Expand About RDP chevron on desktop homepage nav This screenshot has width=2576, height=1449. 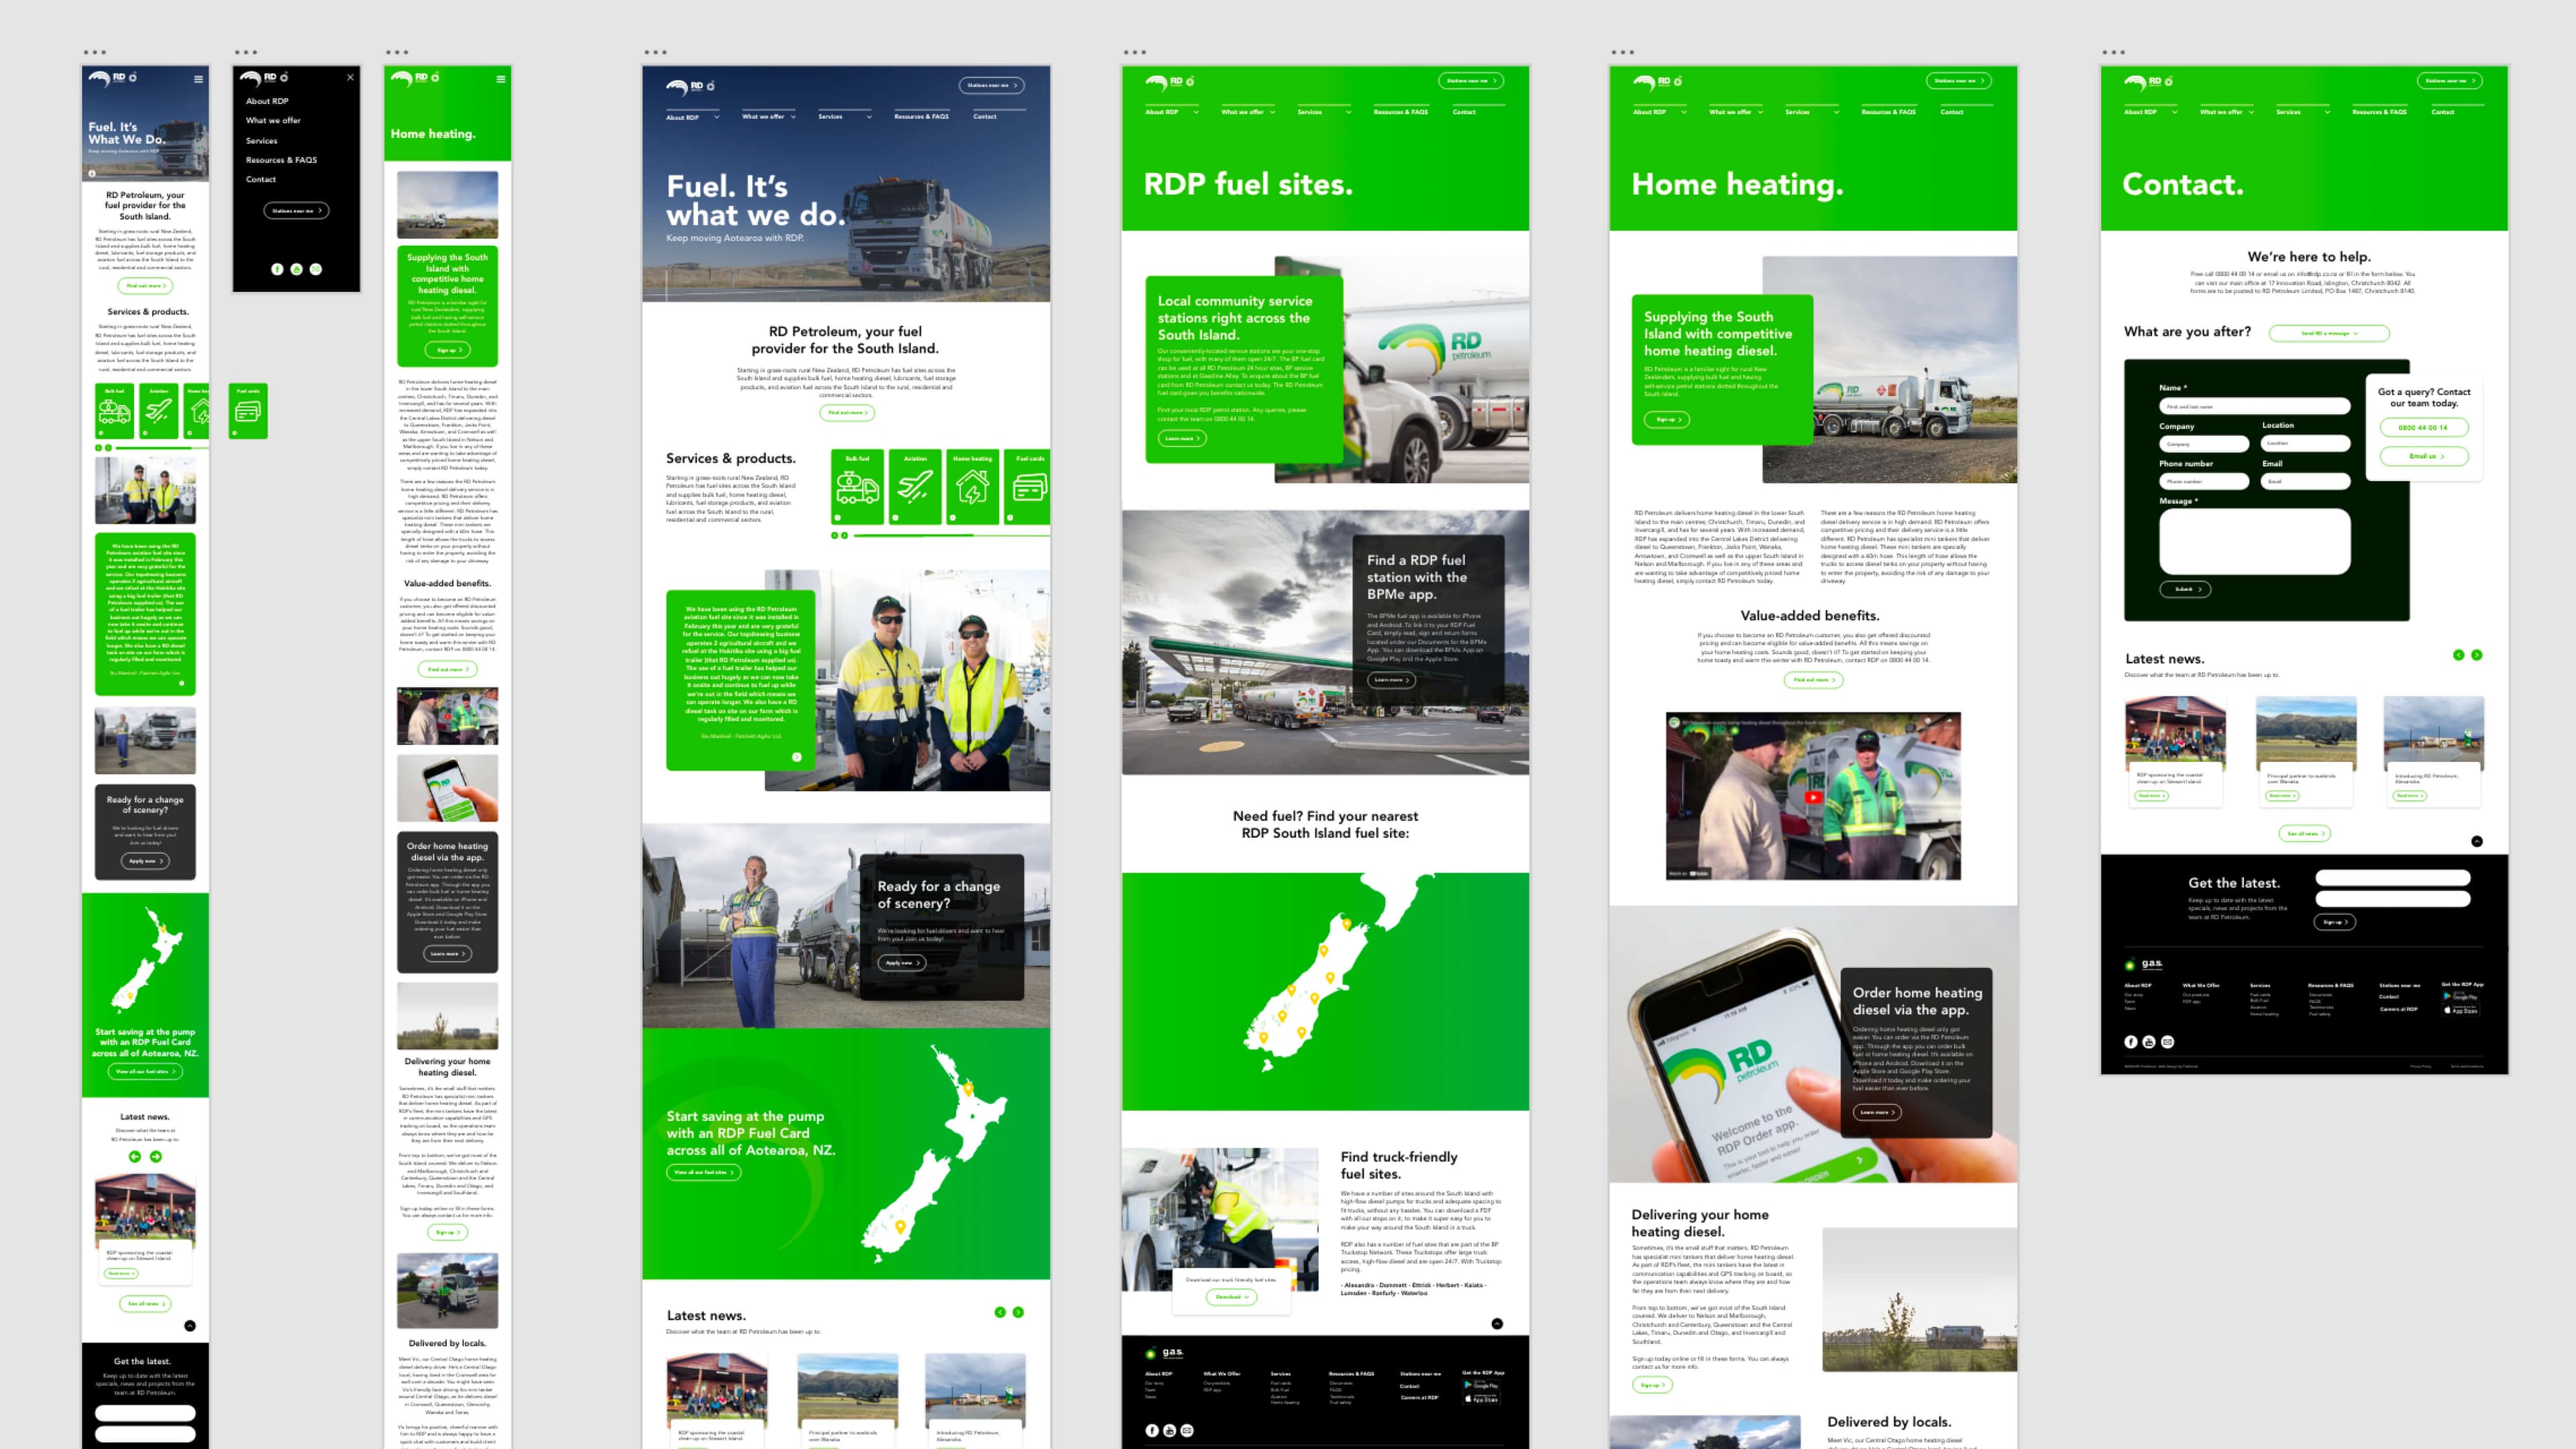click(717, 117)
